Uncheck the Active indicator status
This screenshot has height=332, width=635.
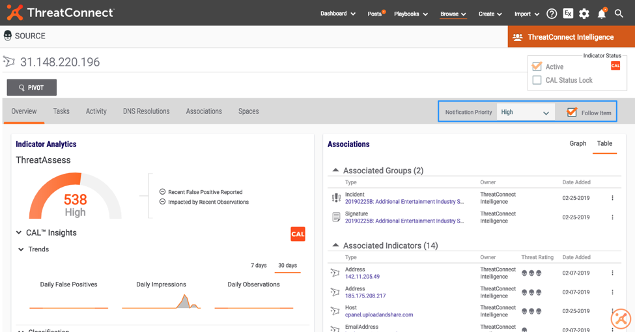coord(537,66)
